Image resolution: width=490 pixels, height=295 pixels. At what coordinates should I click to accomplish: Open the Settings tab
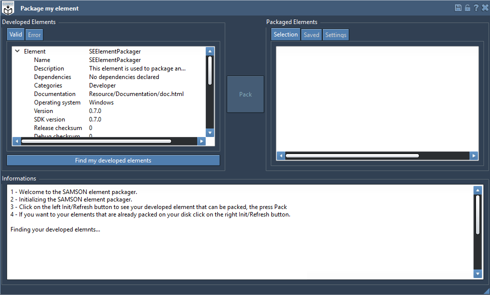[x=335, y=35]
